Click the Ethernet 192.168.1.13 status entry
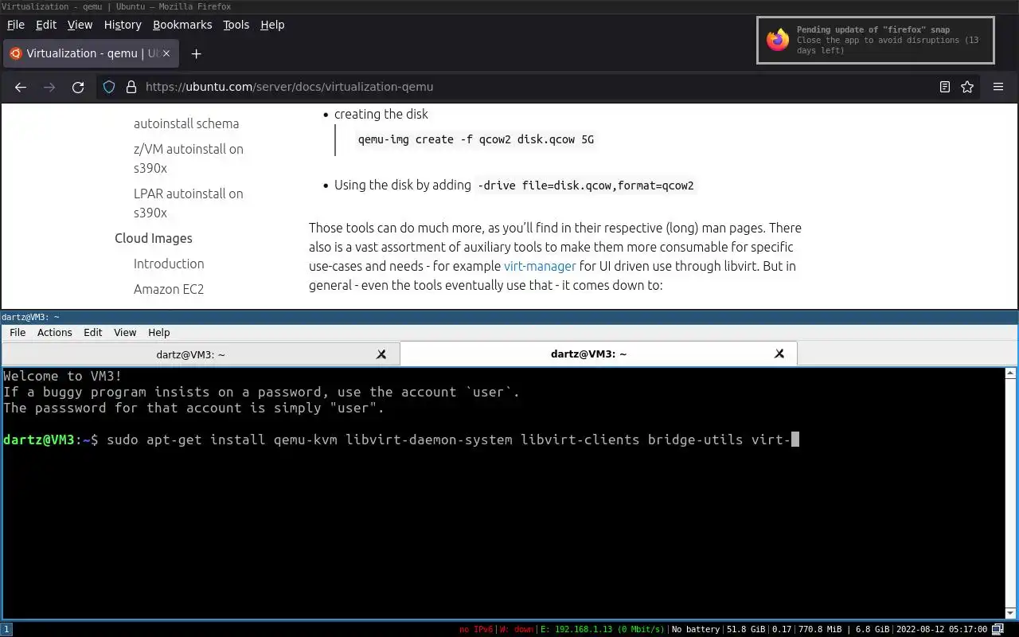This screenshot has width=1019, height=637. 603,629
